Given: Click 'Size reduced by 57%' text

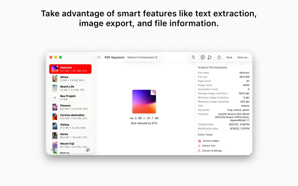Looking at the screenshot, I should click(x=144, y=123).
